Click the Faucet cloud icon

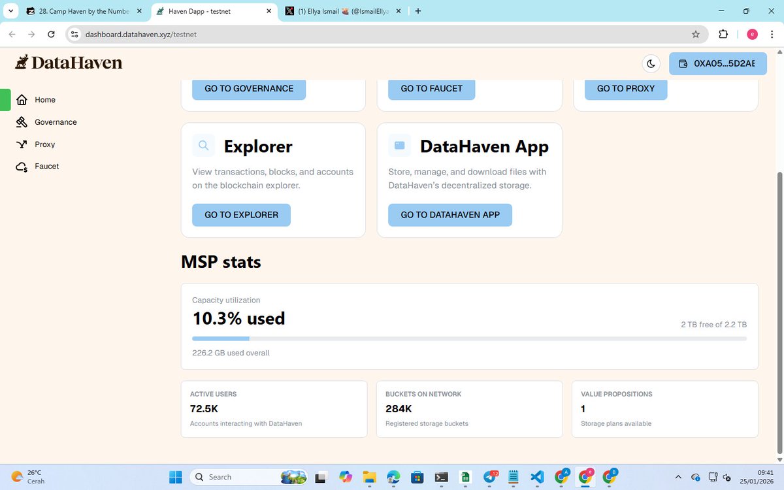click(22, 167)
